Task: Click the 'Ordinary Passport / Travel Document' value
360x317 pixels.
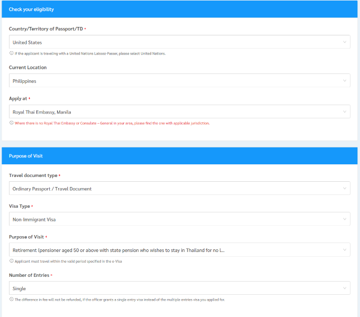Action: pyautogui.click(x=52, y=189)
